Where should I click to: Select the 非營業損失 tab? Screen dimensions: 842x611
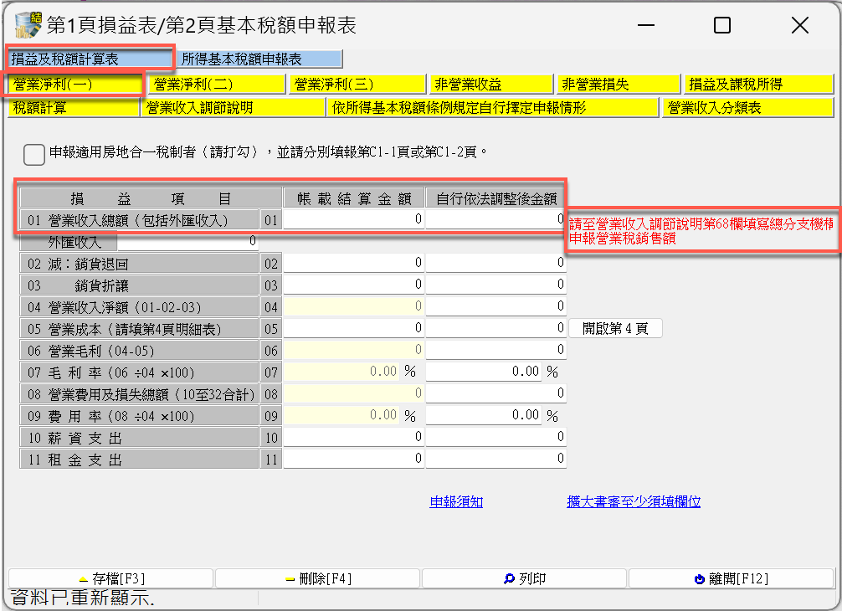pyautogui.click(x=619, y=85)
